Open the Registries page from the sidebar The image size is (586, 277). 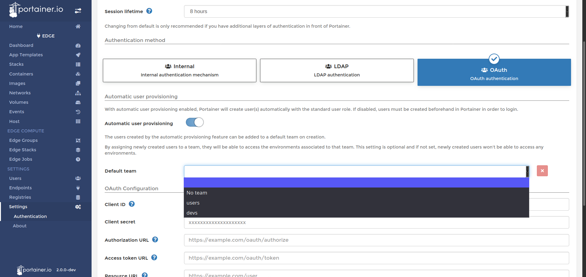click(20, 197)
